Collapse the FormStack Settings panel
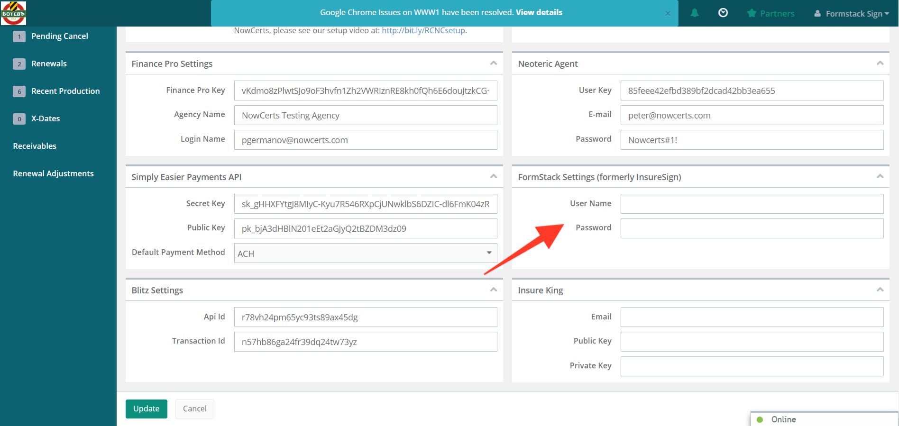This screenshot has width=899, height=426. tap(880, 176)
